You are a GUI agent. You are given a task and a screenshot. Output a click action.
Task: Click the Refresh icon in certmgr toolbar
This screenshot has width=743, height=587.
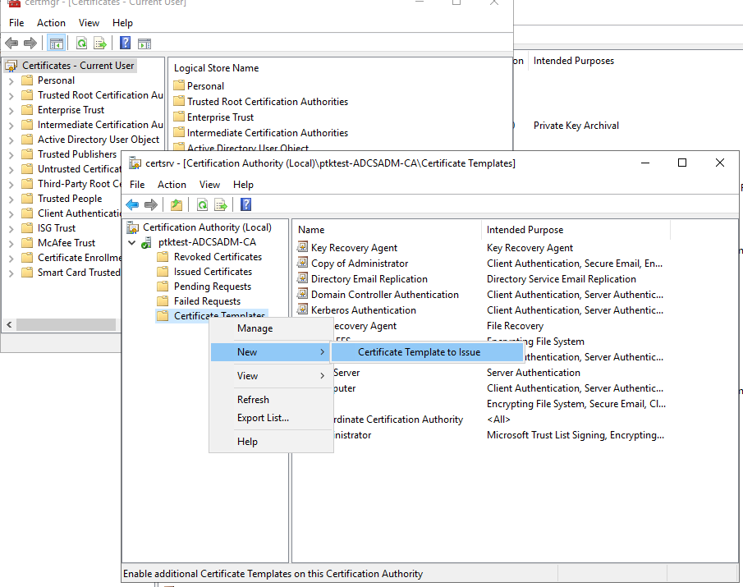[81, 44]
